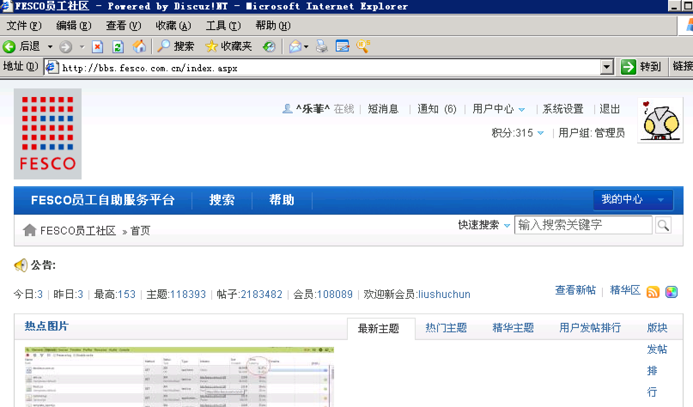Open the 文件(F) menu

click(x=24, y=26)
